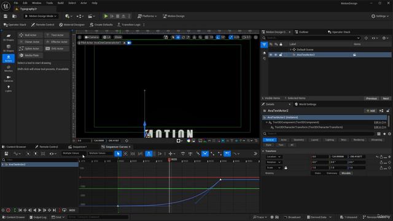
Task: Open the Actor menu
Action: pyautogui.click(x=84, y=3)
